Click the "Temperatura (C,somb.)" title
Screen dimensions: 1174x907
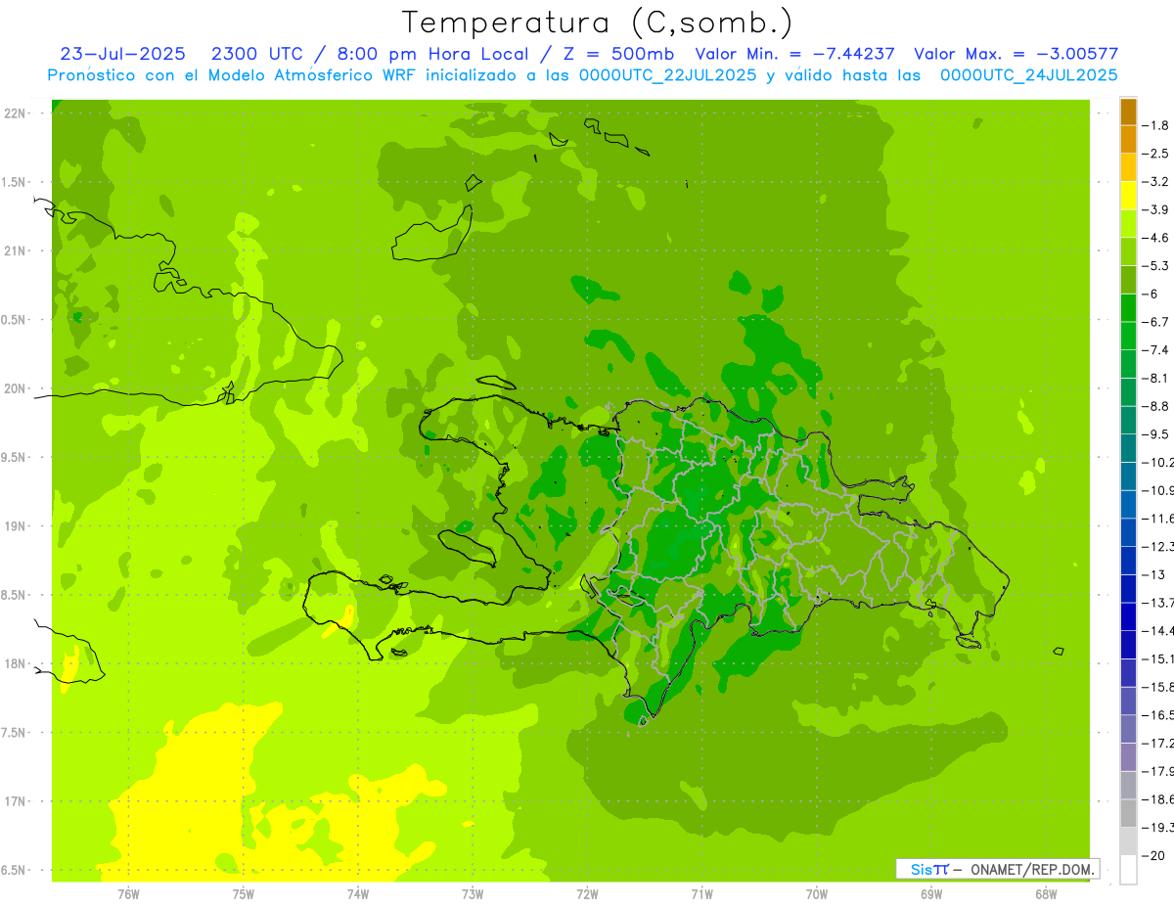pyautogui.click(x=597, y=23)
